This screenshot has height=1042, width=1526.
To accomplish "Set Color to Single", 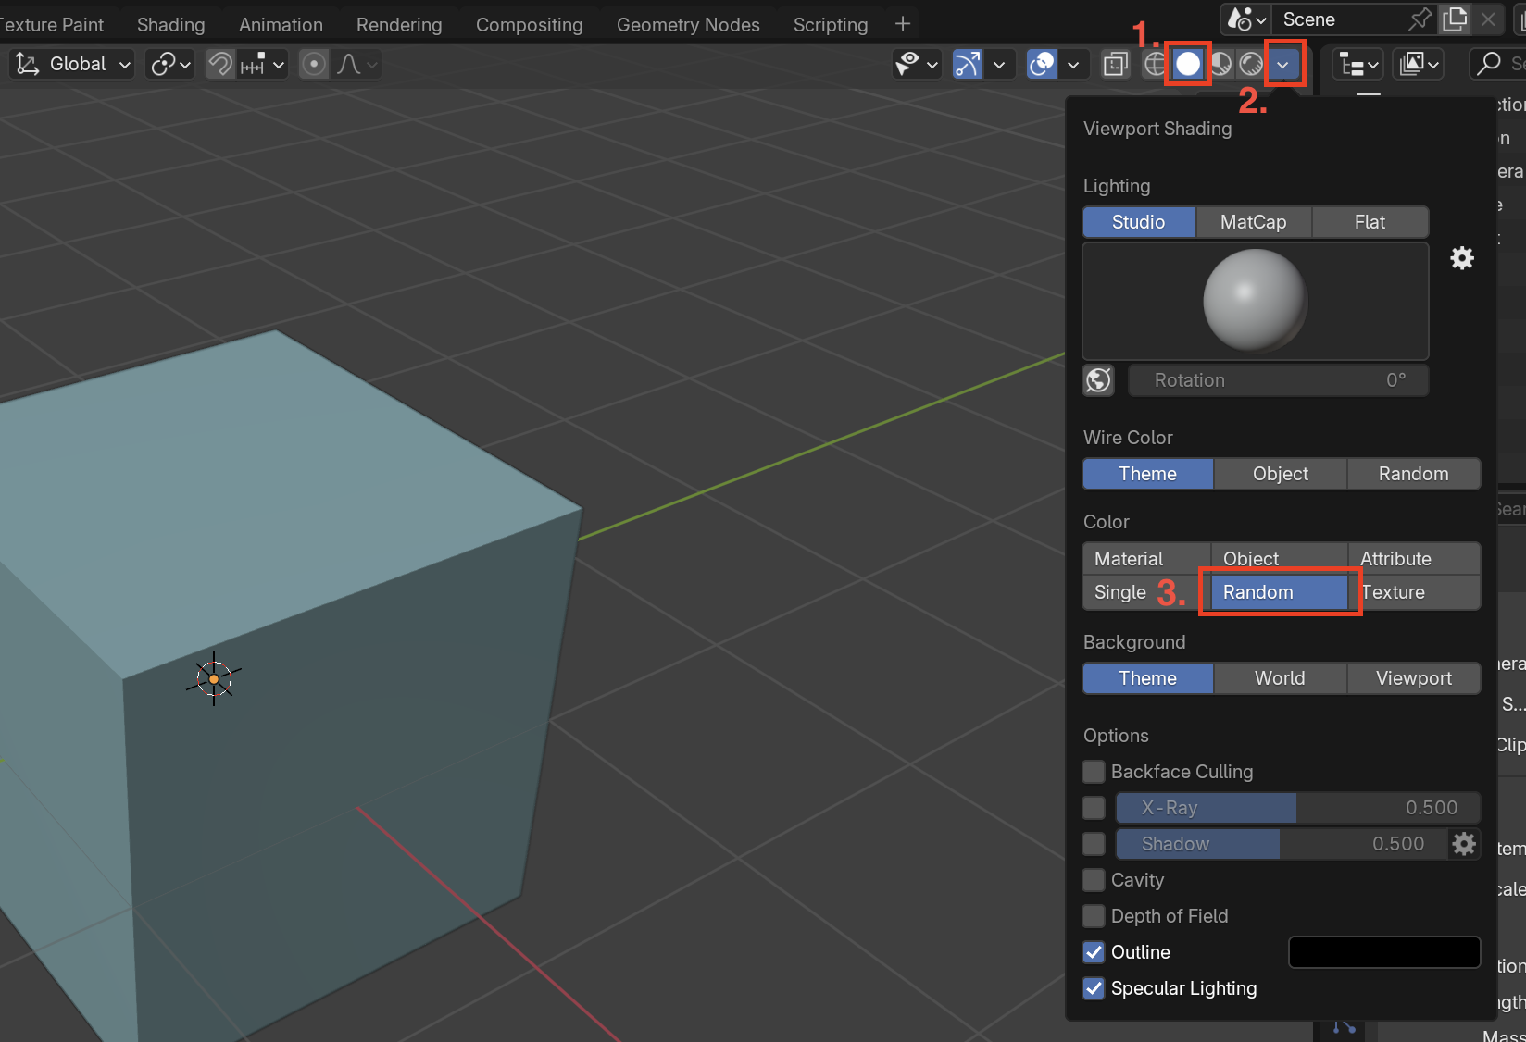I will 1146,592.
